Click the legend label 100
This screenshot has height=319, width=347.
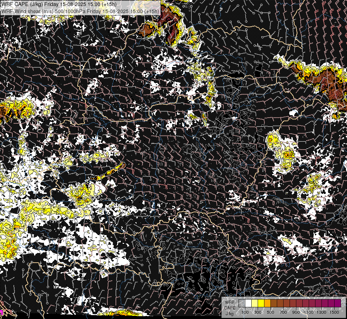245,312
